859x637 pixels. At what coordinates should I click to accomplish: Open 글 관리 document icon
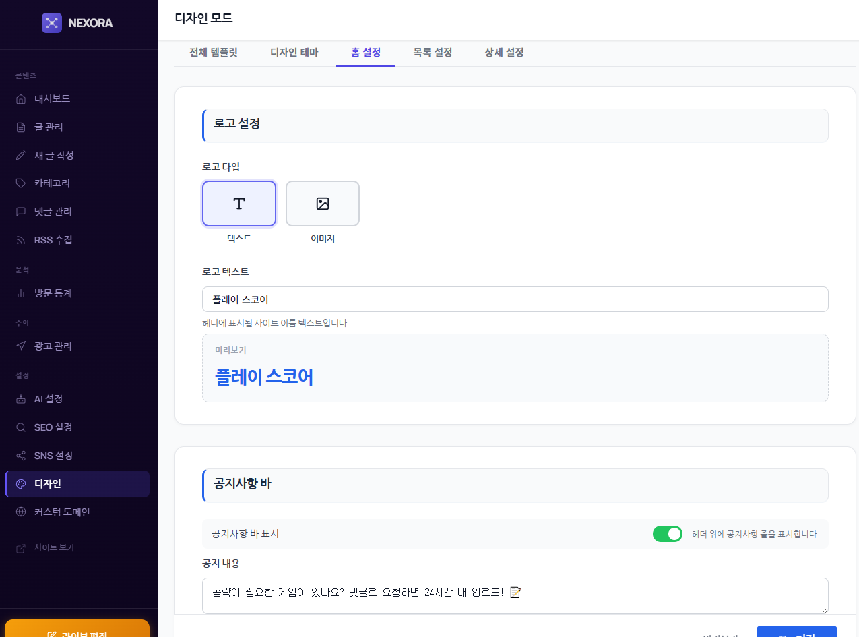coord(21,127)
